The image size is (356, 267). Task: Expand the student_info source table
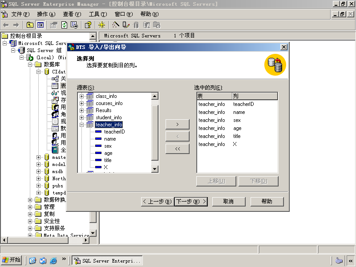point(81,117)
